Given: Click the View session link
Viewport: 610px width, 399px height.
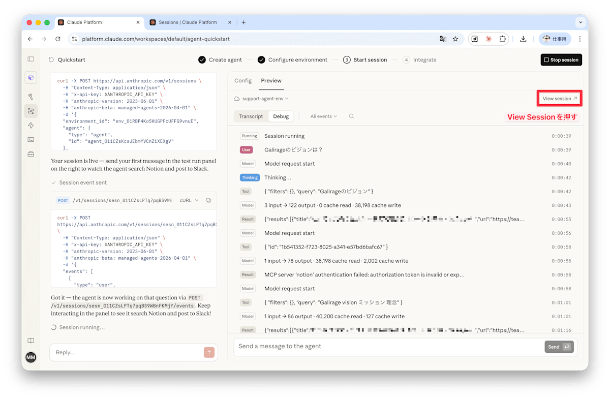Looking at the screenshot, I should pos(560,99).
